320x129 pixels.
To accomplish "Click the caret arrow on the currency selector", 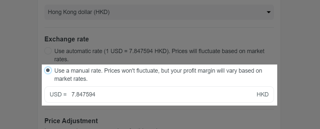I will click(268, 12).
